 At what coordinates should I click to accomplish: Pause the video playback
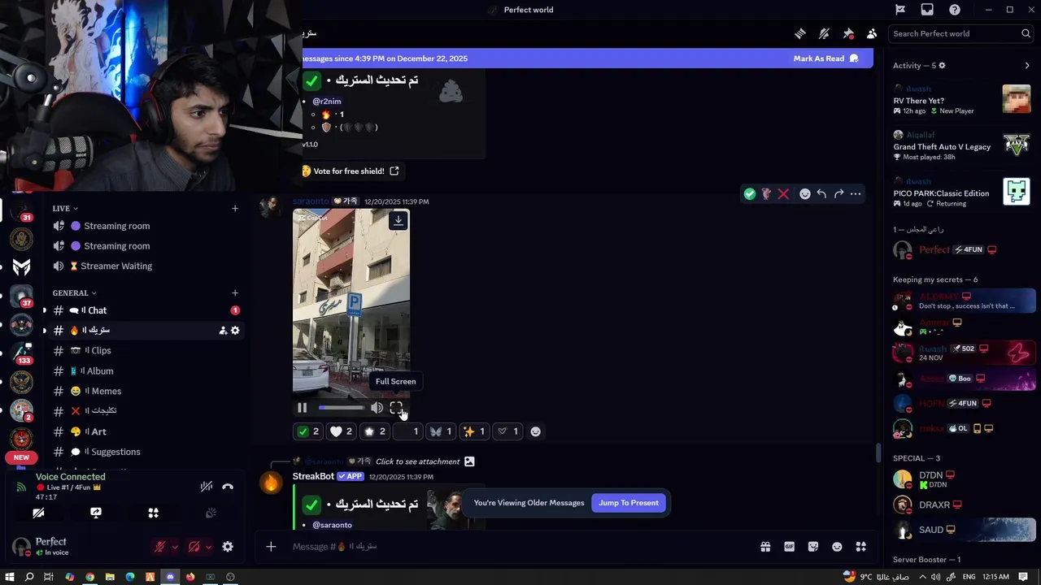pyautogui.click(x=303, y=408)
